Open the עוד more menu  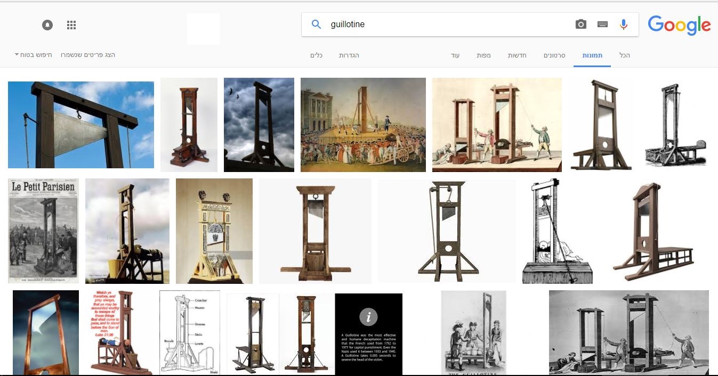coord(455,55)
